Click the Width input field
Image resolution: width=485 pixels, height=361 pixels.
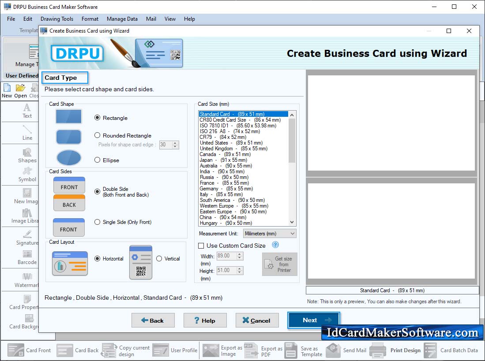coord(227,256)
